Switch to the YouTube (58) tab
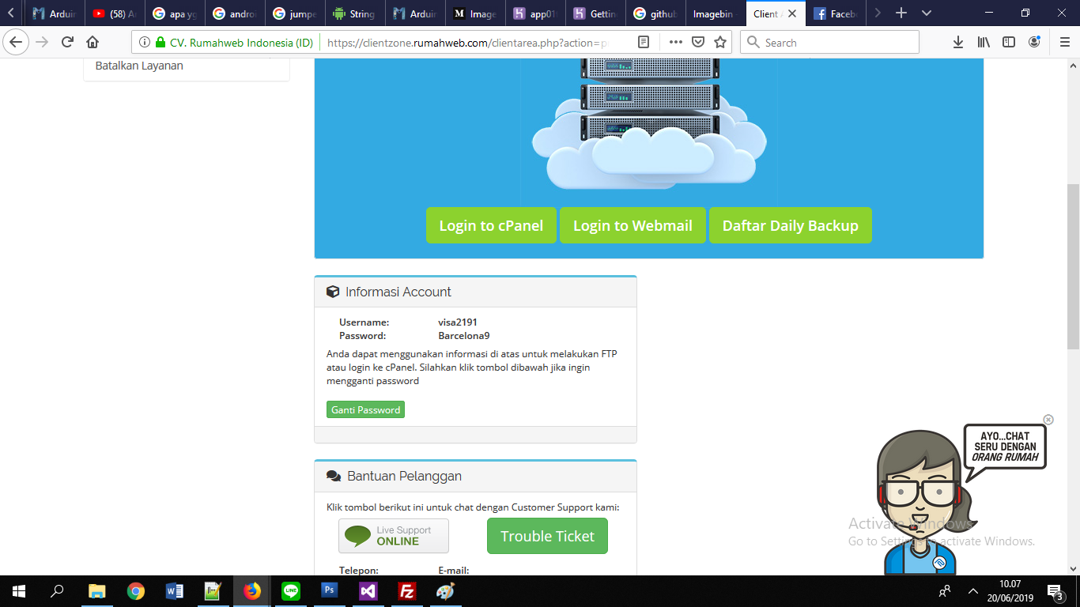Screen dimensions: 1080x607 [x=114, y=13]
